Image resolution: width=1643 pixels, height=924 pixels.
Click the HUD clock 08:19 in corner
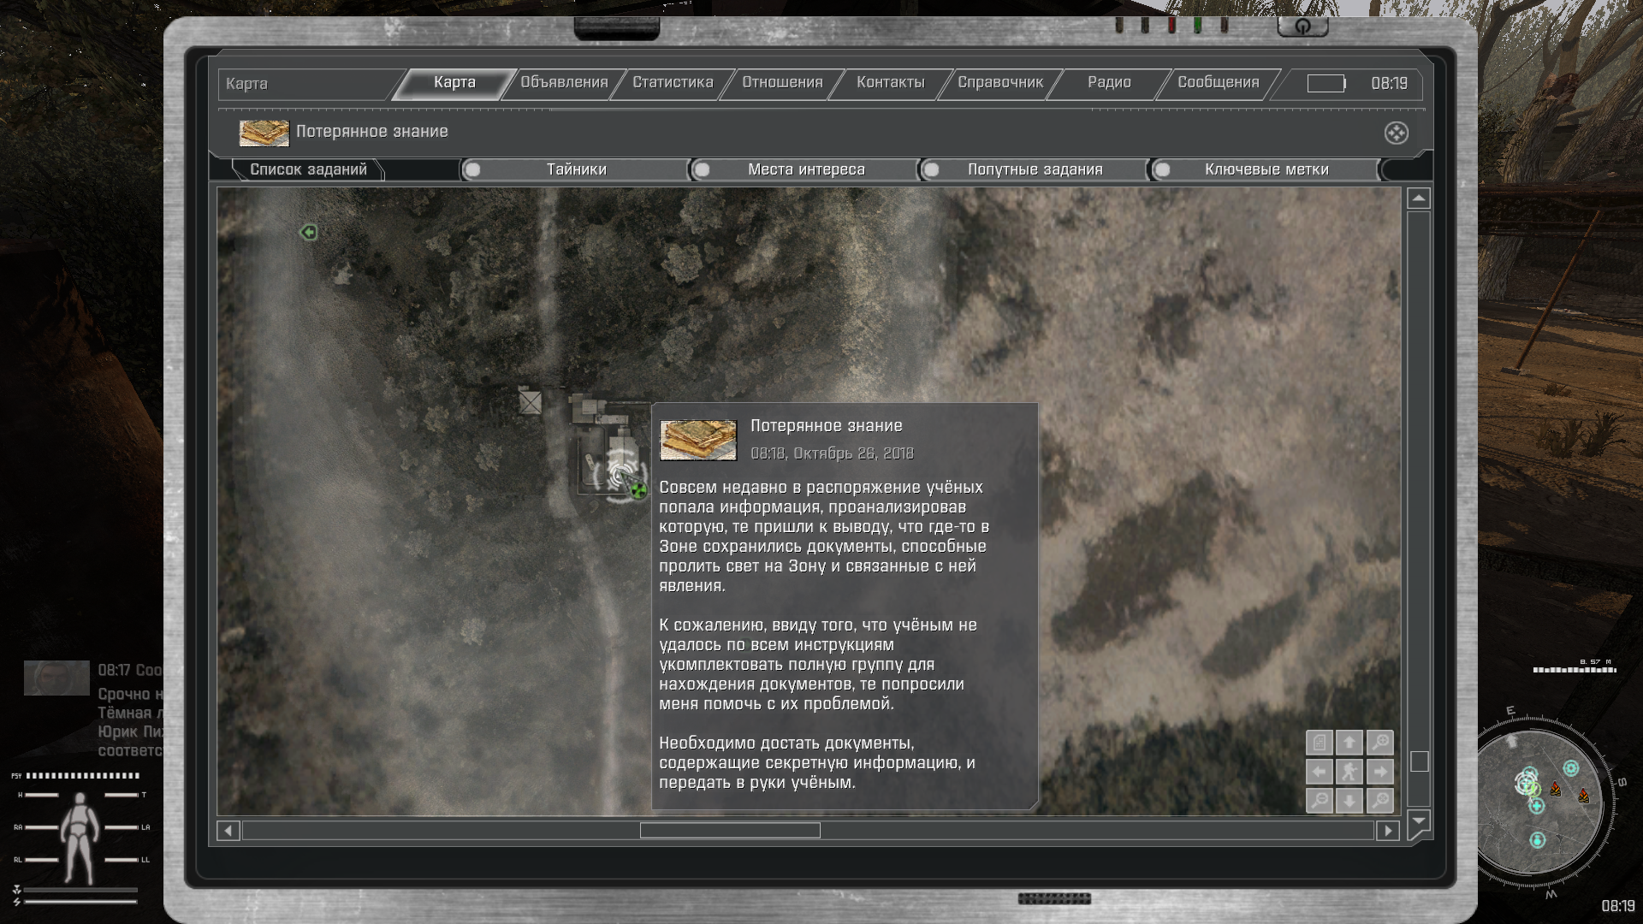(x=1618, y=906)
